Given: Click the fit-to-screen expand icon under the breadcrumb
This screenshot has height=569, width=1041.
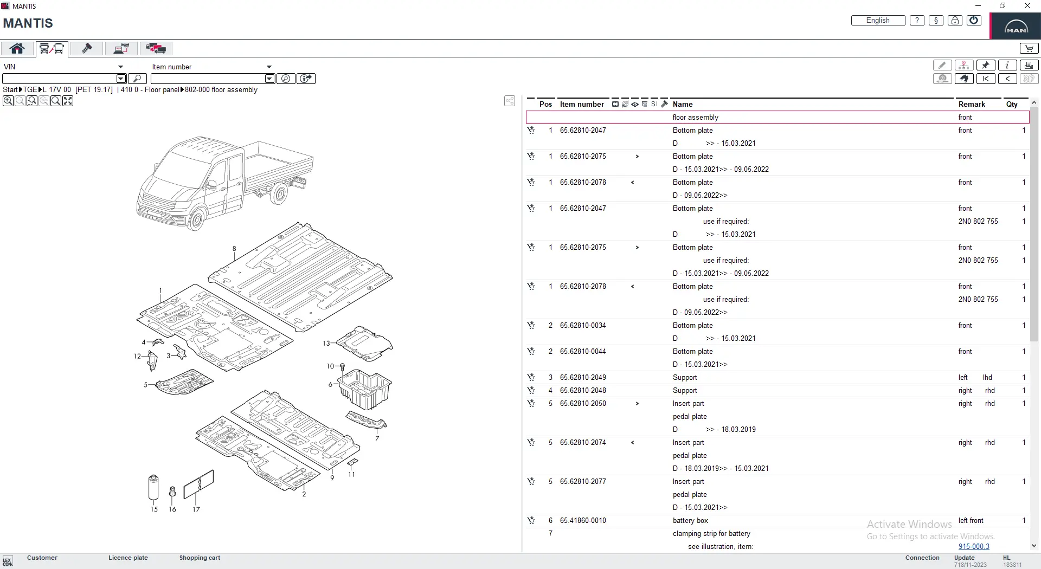Looking at the screenshot, I should pos(68,101).
